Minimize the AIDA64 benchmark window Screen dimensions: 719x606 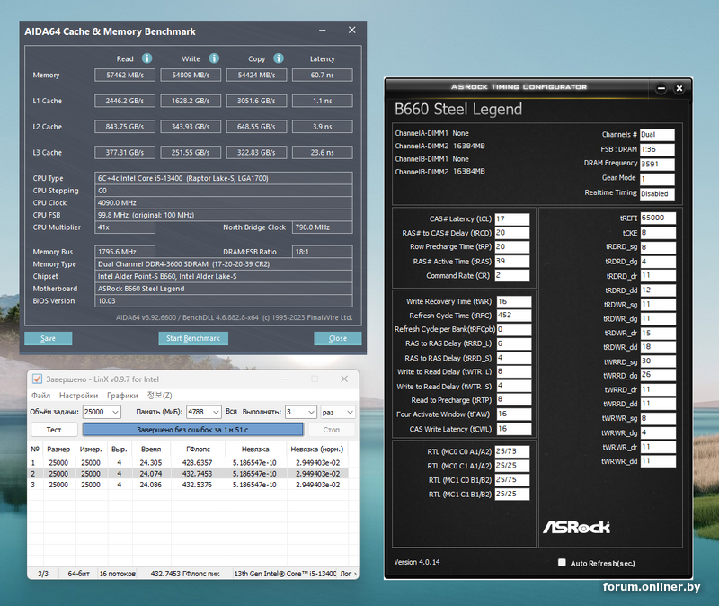click(x=323, y=31)
